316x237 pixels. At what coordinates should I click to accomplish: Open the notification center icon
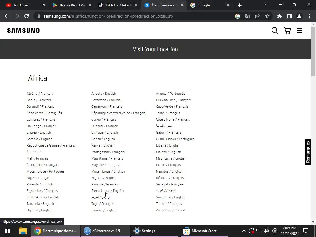306,231
